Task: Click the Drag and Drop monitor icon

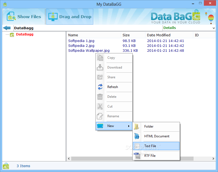Action: [53, 17]
